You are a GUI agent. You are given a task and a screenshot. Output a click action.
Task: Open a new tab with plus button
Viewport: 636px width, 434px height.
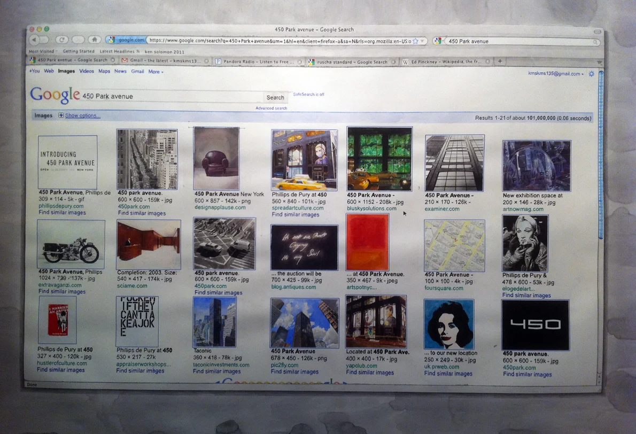(500, 61)
